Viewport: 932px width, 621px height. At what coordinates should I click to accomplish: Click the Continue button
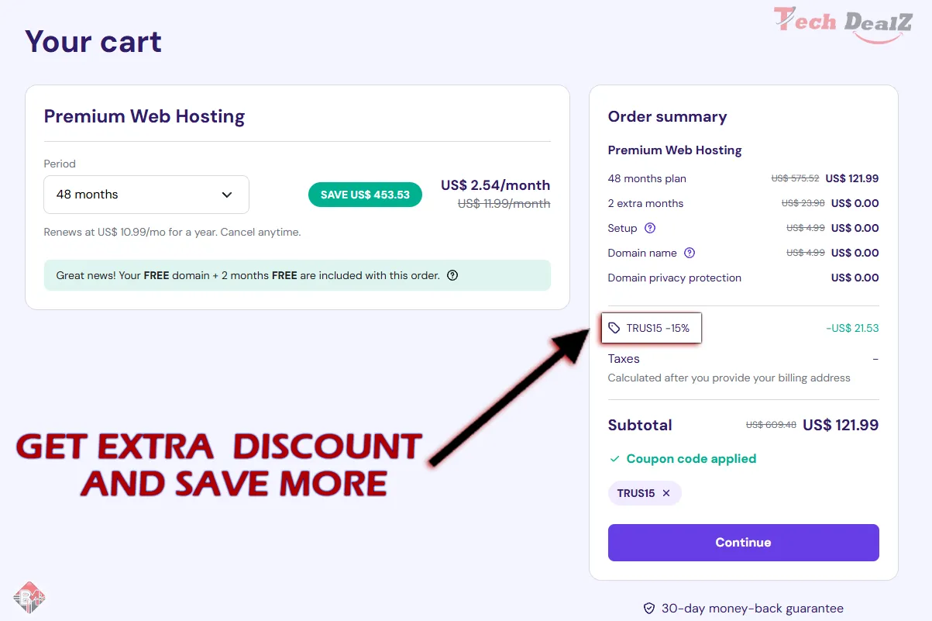[x=743, y=543]
